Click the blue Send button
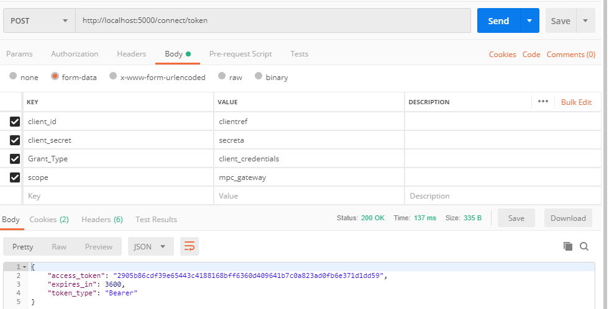Screen dimensions: 609x309 point(498,20)
